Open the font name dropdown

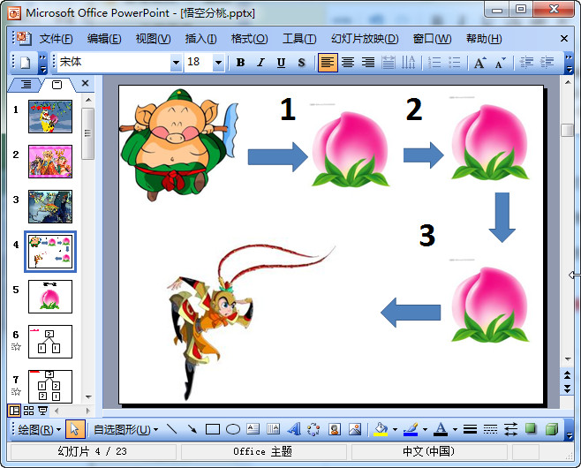tap(176, 62)
